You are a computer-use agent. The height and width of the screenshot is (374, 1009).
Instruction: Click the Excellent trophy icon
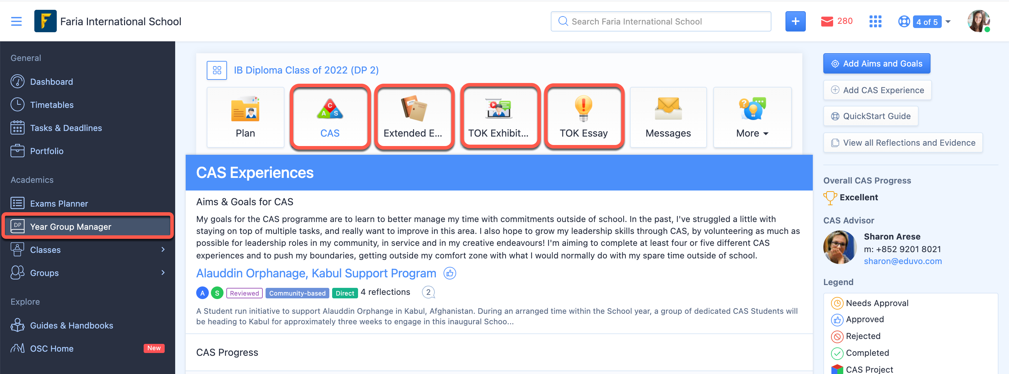click(x=830, y=198)
